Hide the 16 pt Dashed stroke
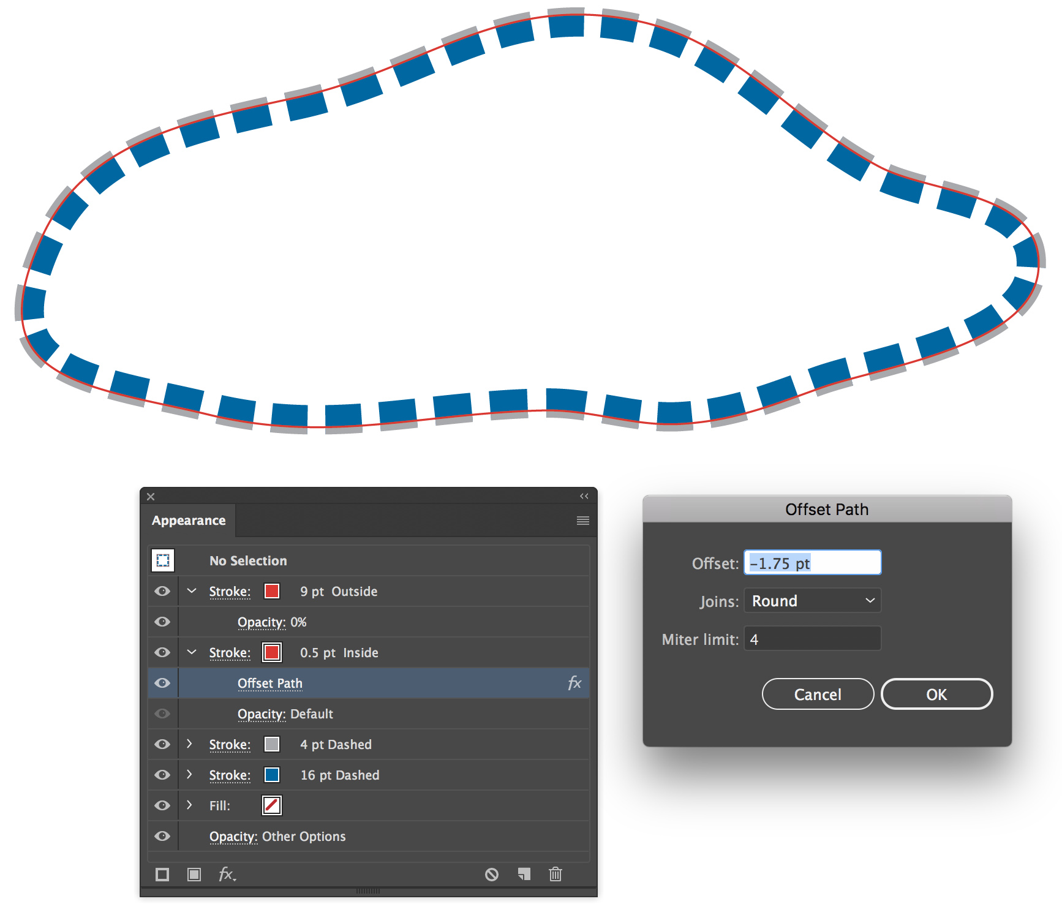This screenshot has height=915, width=1062. [162, 775]
